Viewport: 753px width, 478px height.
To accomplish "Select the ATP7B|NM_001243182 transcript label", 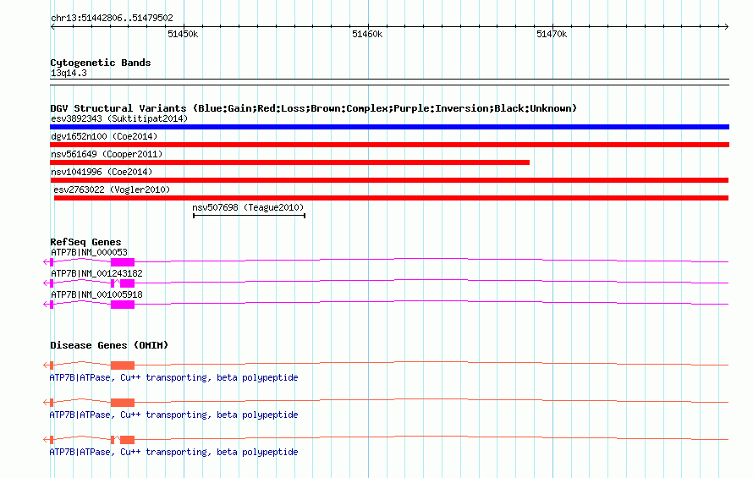I will pos(96,273).
